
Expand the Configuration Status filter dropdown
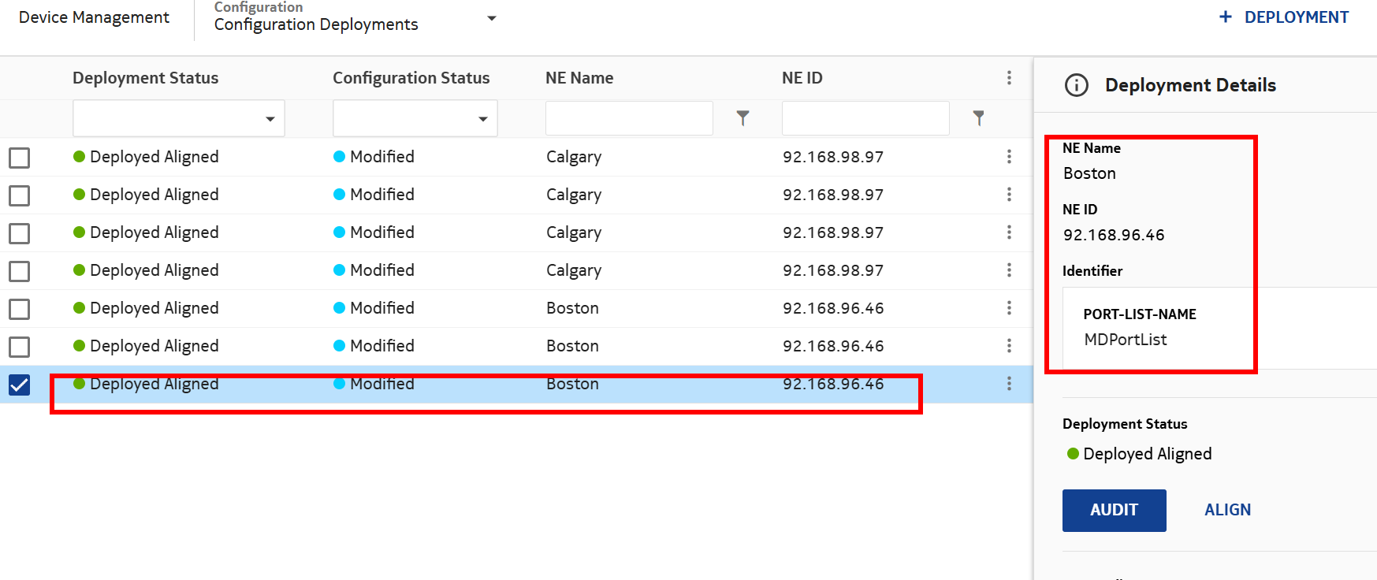(x=415, y=119)
